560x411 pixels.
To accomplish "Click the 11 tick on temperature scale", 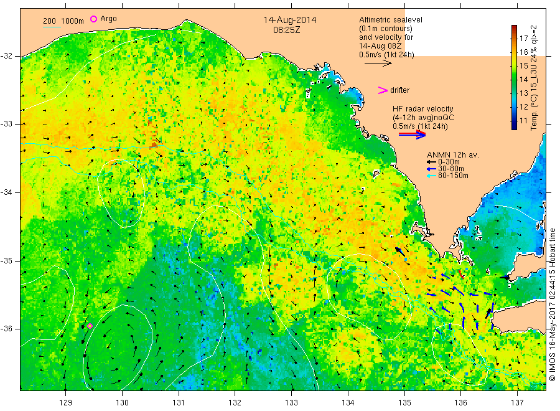I will point(523,120).
